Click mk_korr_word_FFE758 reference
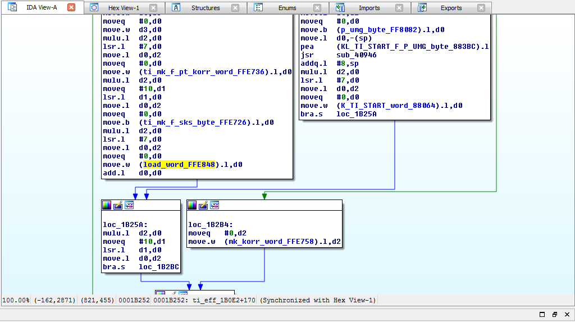This screenshot has height=322, width=575. (x=271, y=242)
